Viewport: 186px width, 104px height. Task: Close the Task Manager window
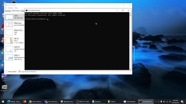click(x=129, y=5)
